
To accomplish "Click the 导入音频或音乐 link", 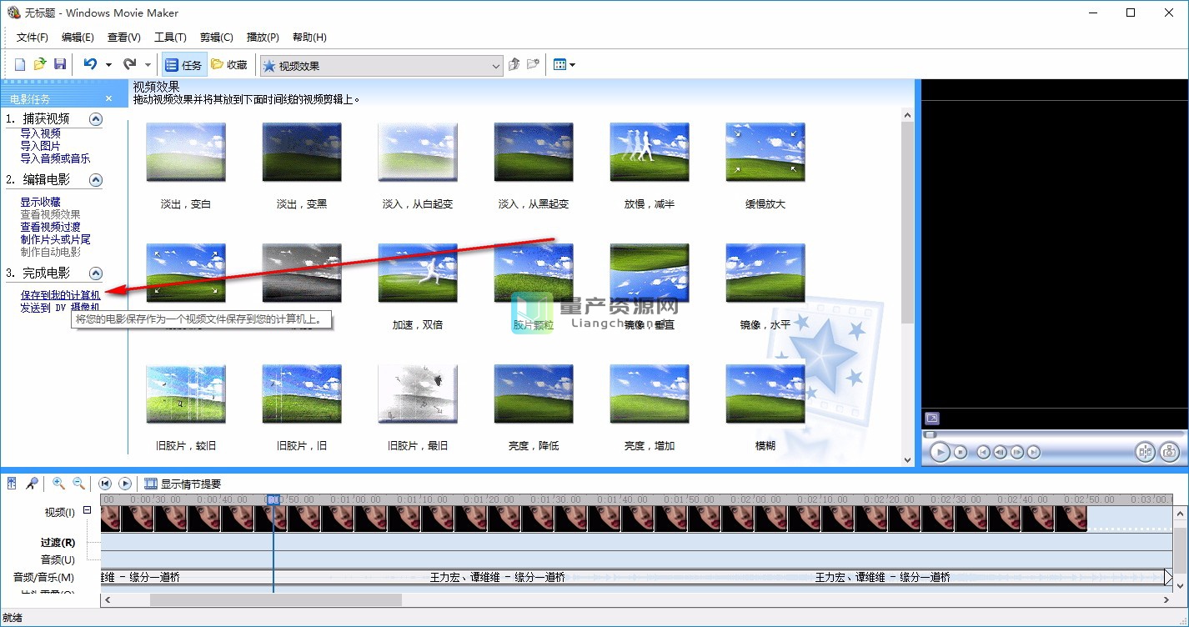I will click(55, 158).
